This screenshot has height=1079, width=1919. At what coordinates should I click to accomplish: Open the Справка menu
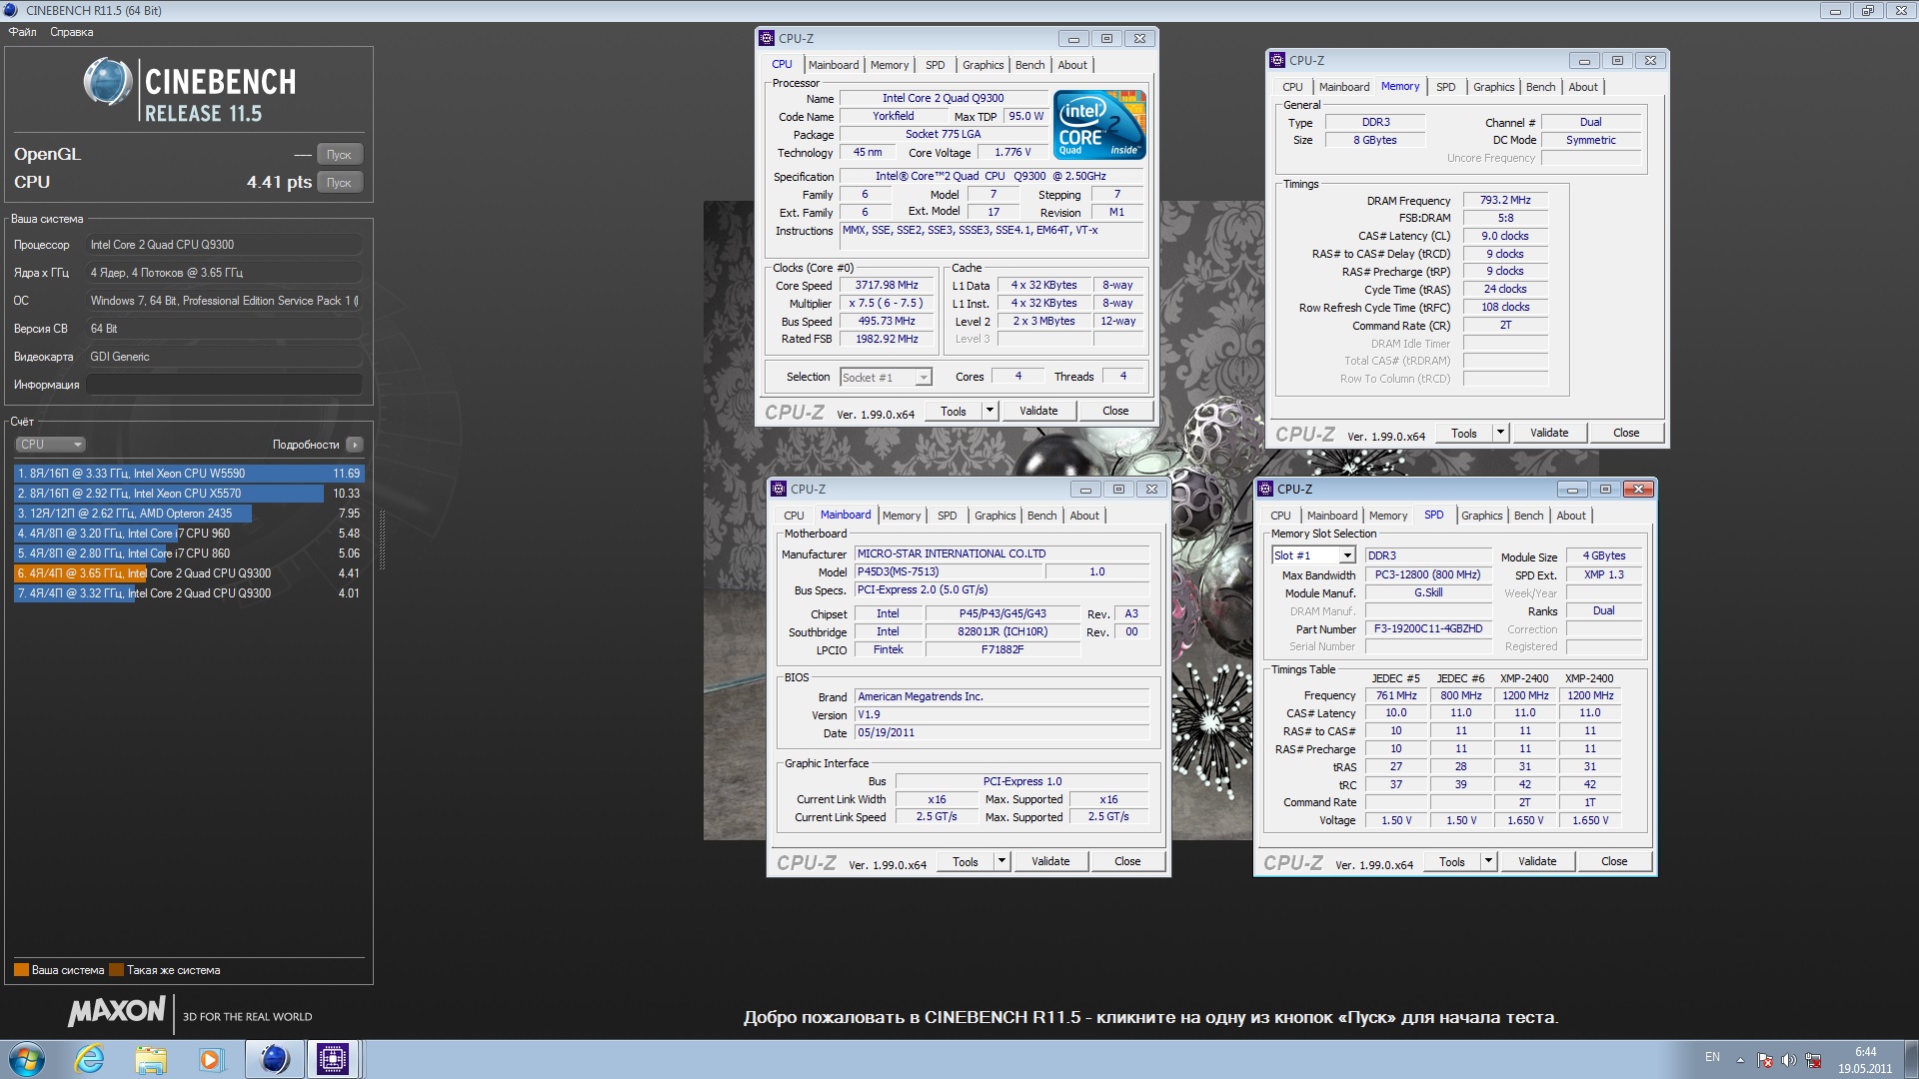click(x=71, y=32)
